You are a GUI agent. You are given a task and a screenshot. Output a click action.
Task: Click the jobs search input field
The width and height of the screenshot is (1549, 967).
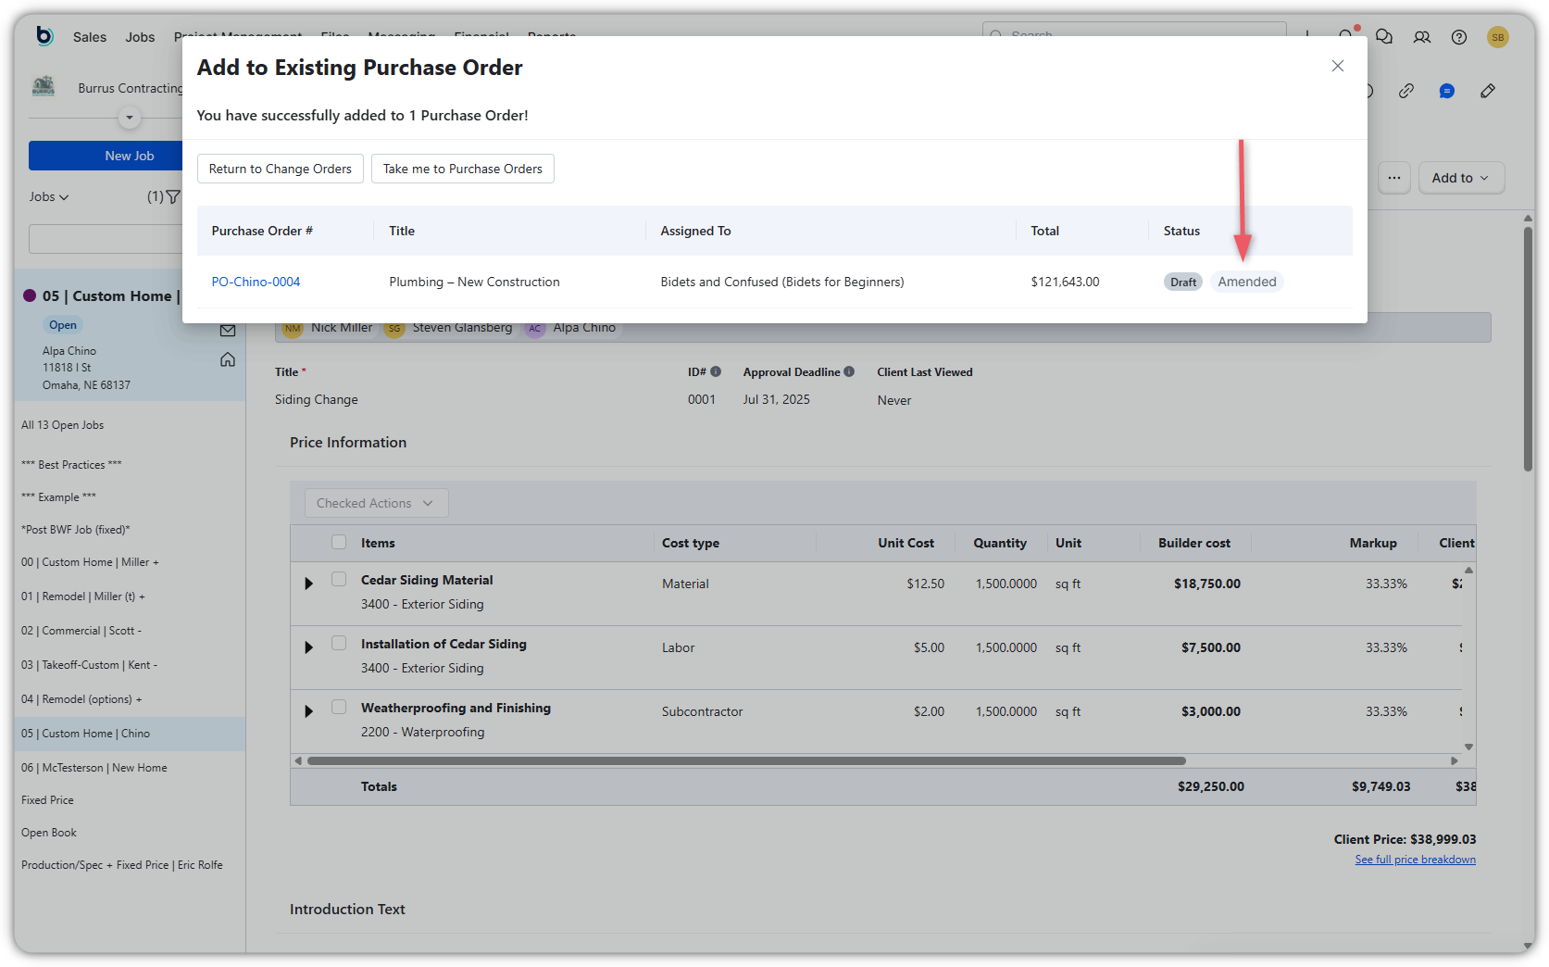[106, 238]
